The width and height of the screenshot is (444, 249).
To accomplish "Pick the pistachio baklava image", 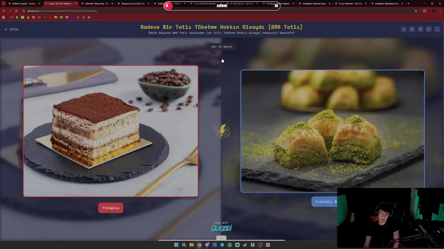I will [332, 131].
